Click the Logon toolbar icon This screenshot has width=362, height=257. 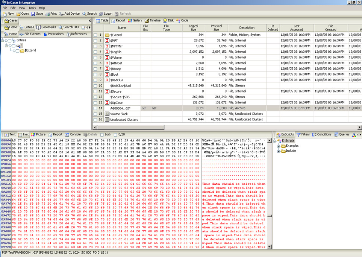click(x=101, y=14)
